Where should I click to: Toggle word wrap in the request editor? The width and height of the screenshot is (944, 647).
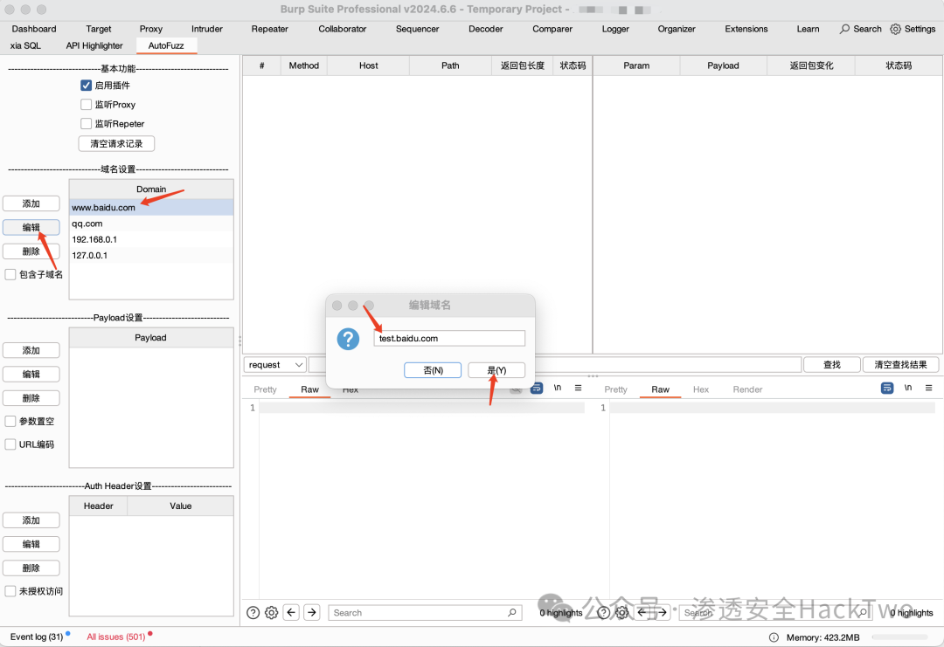tap(537, 389)
